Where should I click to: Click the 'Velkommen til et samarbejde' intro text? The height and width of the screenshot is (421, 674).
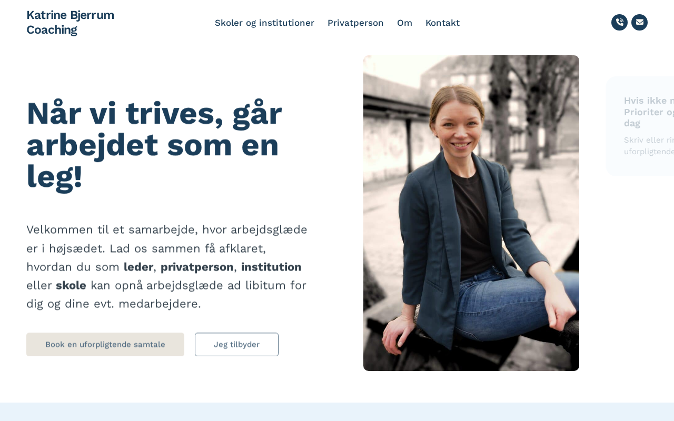click(x=167, y=267)
